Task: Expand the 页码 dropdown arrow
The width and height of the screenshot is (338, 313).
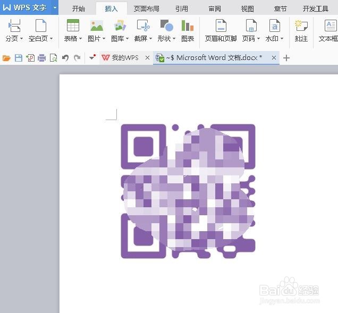Action: tap(258, 39)
